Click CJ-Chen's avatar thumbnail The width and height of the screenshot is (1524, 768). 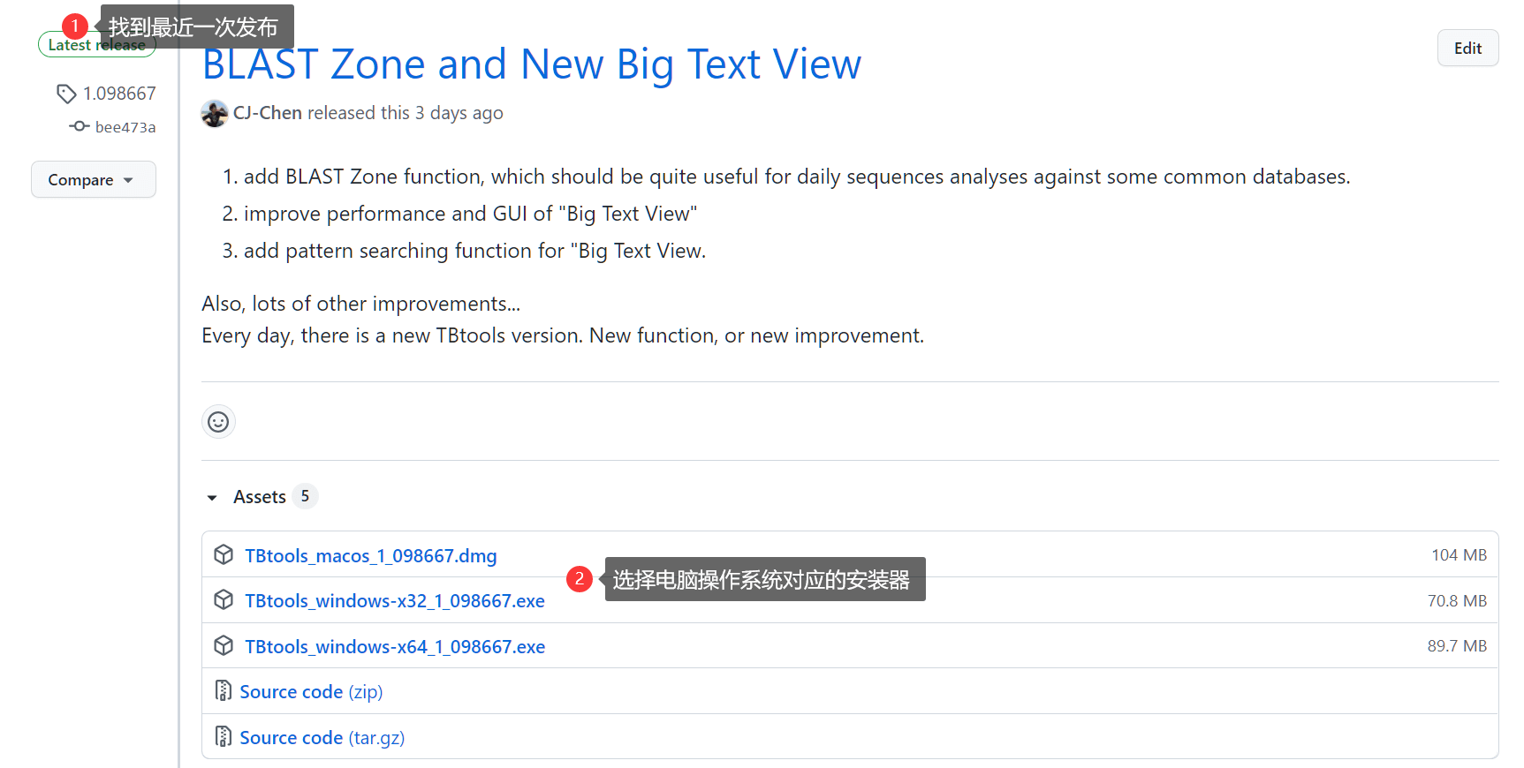[x=215, y=113]
